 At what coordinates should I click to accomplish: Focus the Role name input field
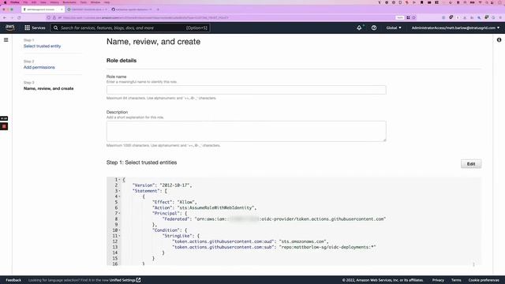[246, 90]
